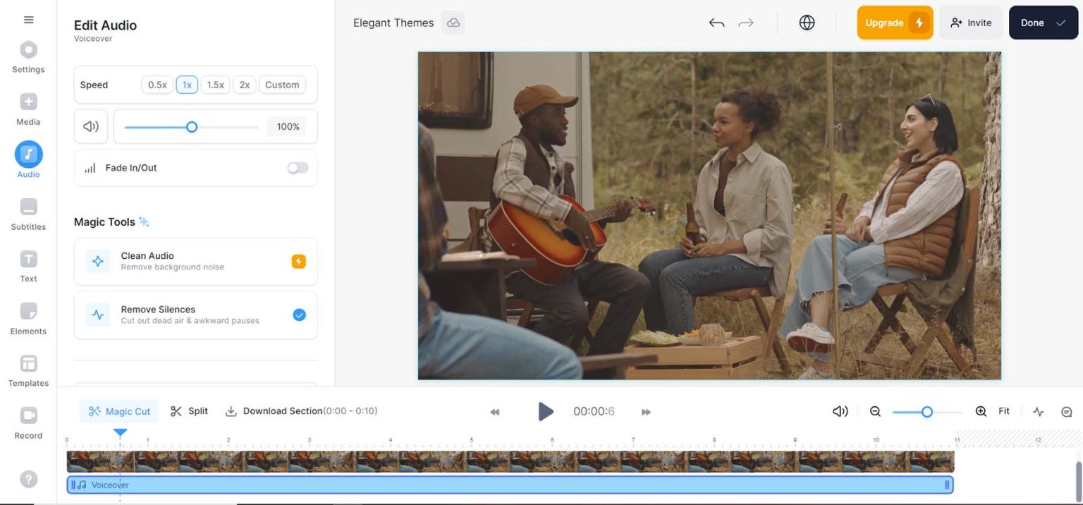Image resolution: width=1083 pixels, height=505 pixels.
Task: Click the 100% volume value field
Action: coord(288,127)
